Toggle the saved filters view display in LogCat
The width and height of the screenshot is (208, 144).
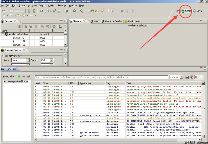pos(197,77)
